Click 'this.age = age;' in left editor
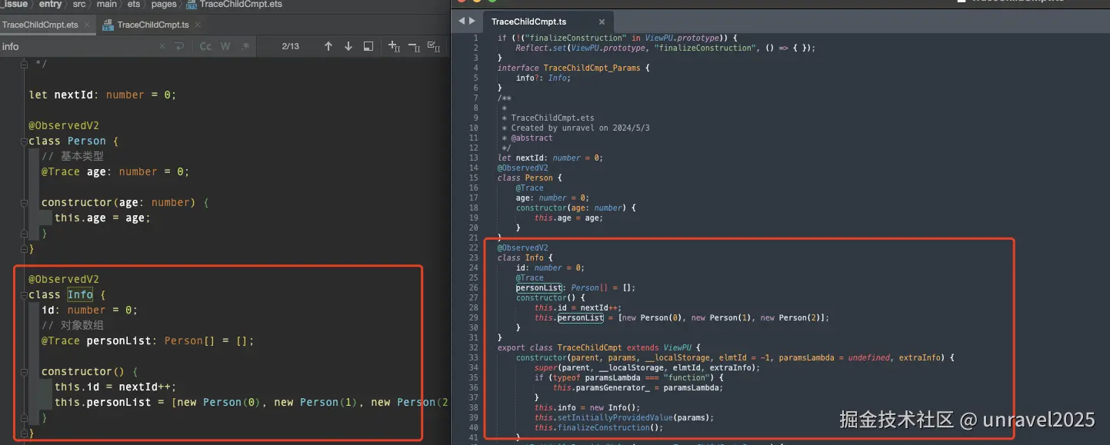 click(x=102, y=218)
